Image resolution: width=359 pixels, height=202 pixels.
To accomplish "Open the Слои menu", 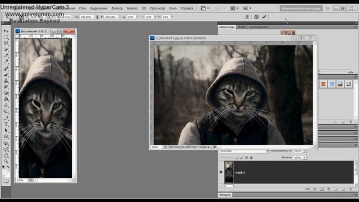I will pos(82,8).
